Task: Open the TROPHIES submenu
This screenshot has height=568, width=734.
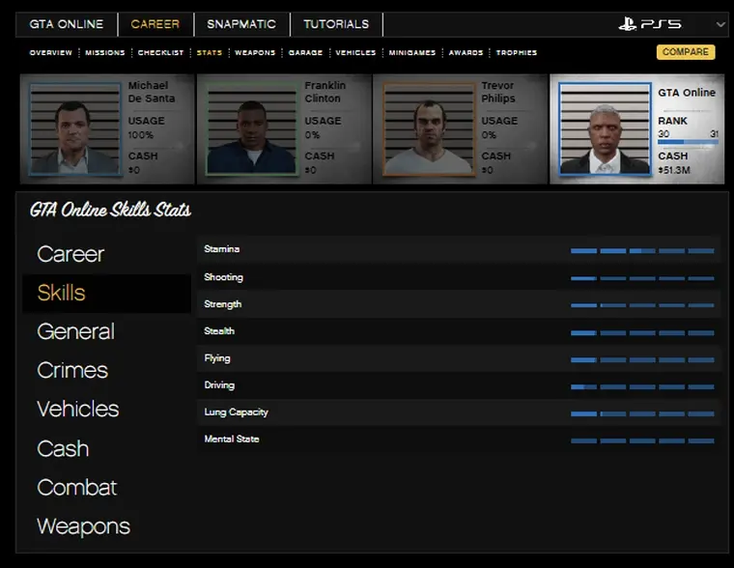Action: point(517,52)
